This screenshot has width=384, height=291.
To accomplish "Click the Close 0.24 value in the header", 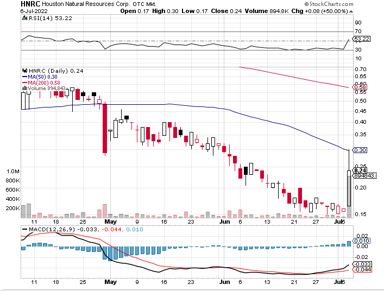I will click(226, 11).
